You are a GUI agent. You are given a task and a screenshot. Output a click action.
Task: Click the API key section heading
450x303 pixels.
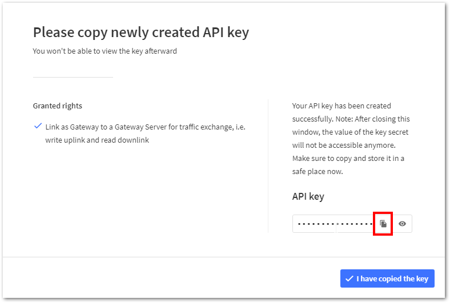[308, 196]
